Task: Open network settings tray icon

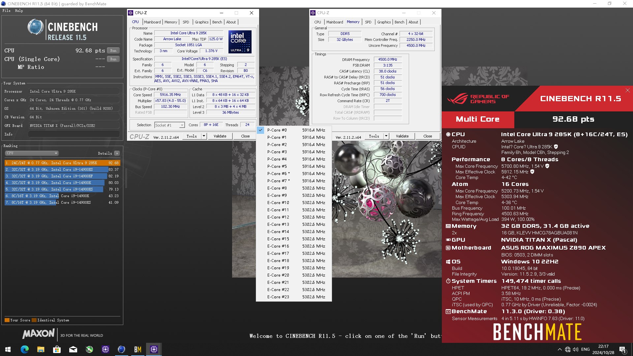Action: 567,349
